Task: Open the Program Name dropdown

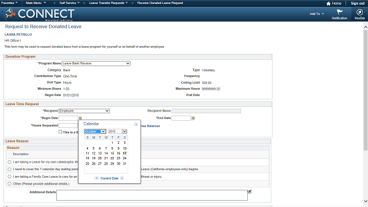Action: [96, 63]
